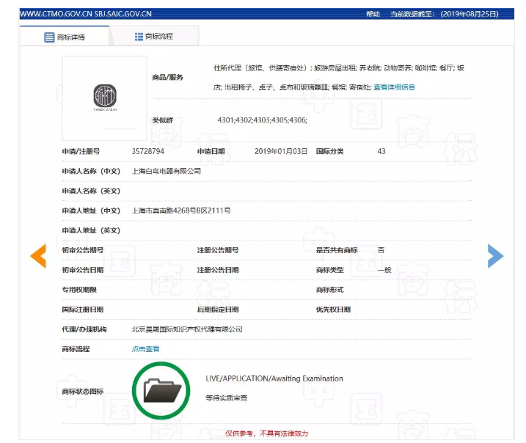The width and height of the screenshot is (526, 443).
Task: Select registration number 35728794
Action: 148,151
